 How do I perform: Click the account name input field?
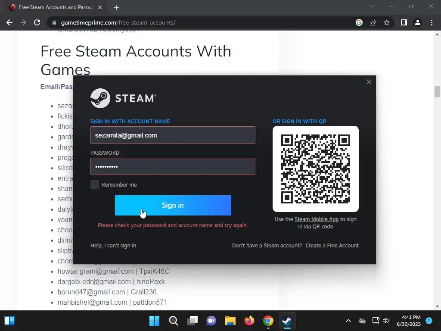coord(173,135)
